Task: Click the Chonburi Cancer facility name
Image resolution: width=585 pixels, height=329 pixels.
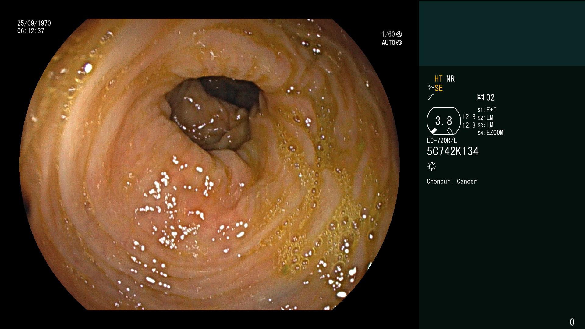Action: 452,181
